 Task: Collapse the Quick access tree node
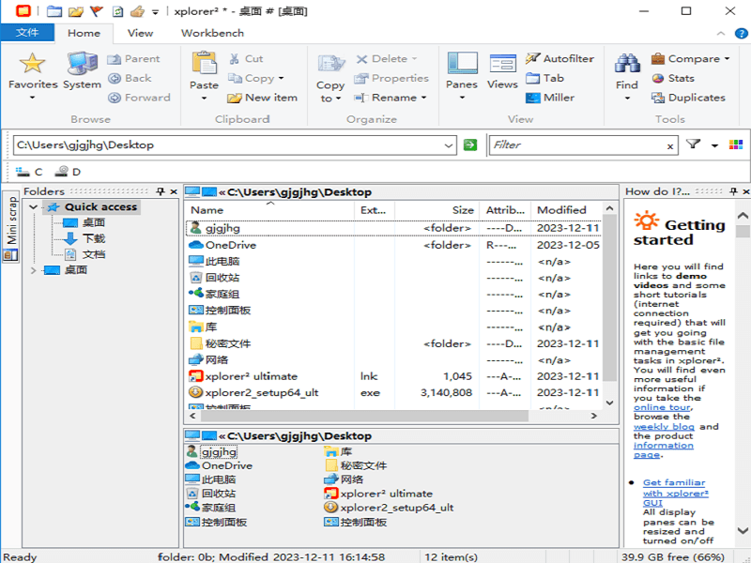(33, 206)
